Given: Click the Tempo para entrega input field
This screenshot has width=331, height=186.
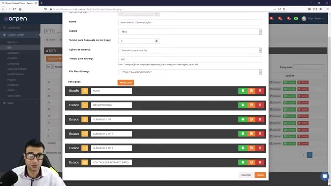Looking at the screenshot, I should [190, 60].
